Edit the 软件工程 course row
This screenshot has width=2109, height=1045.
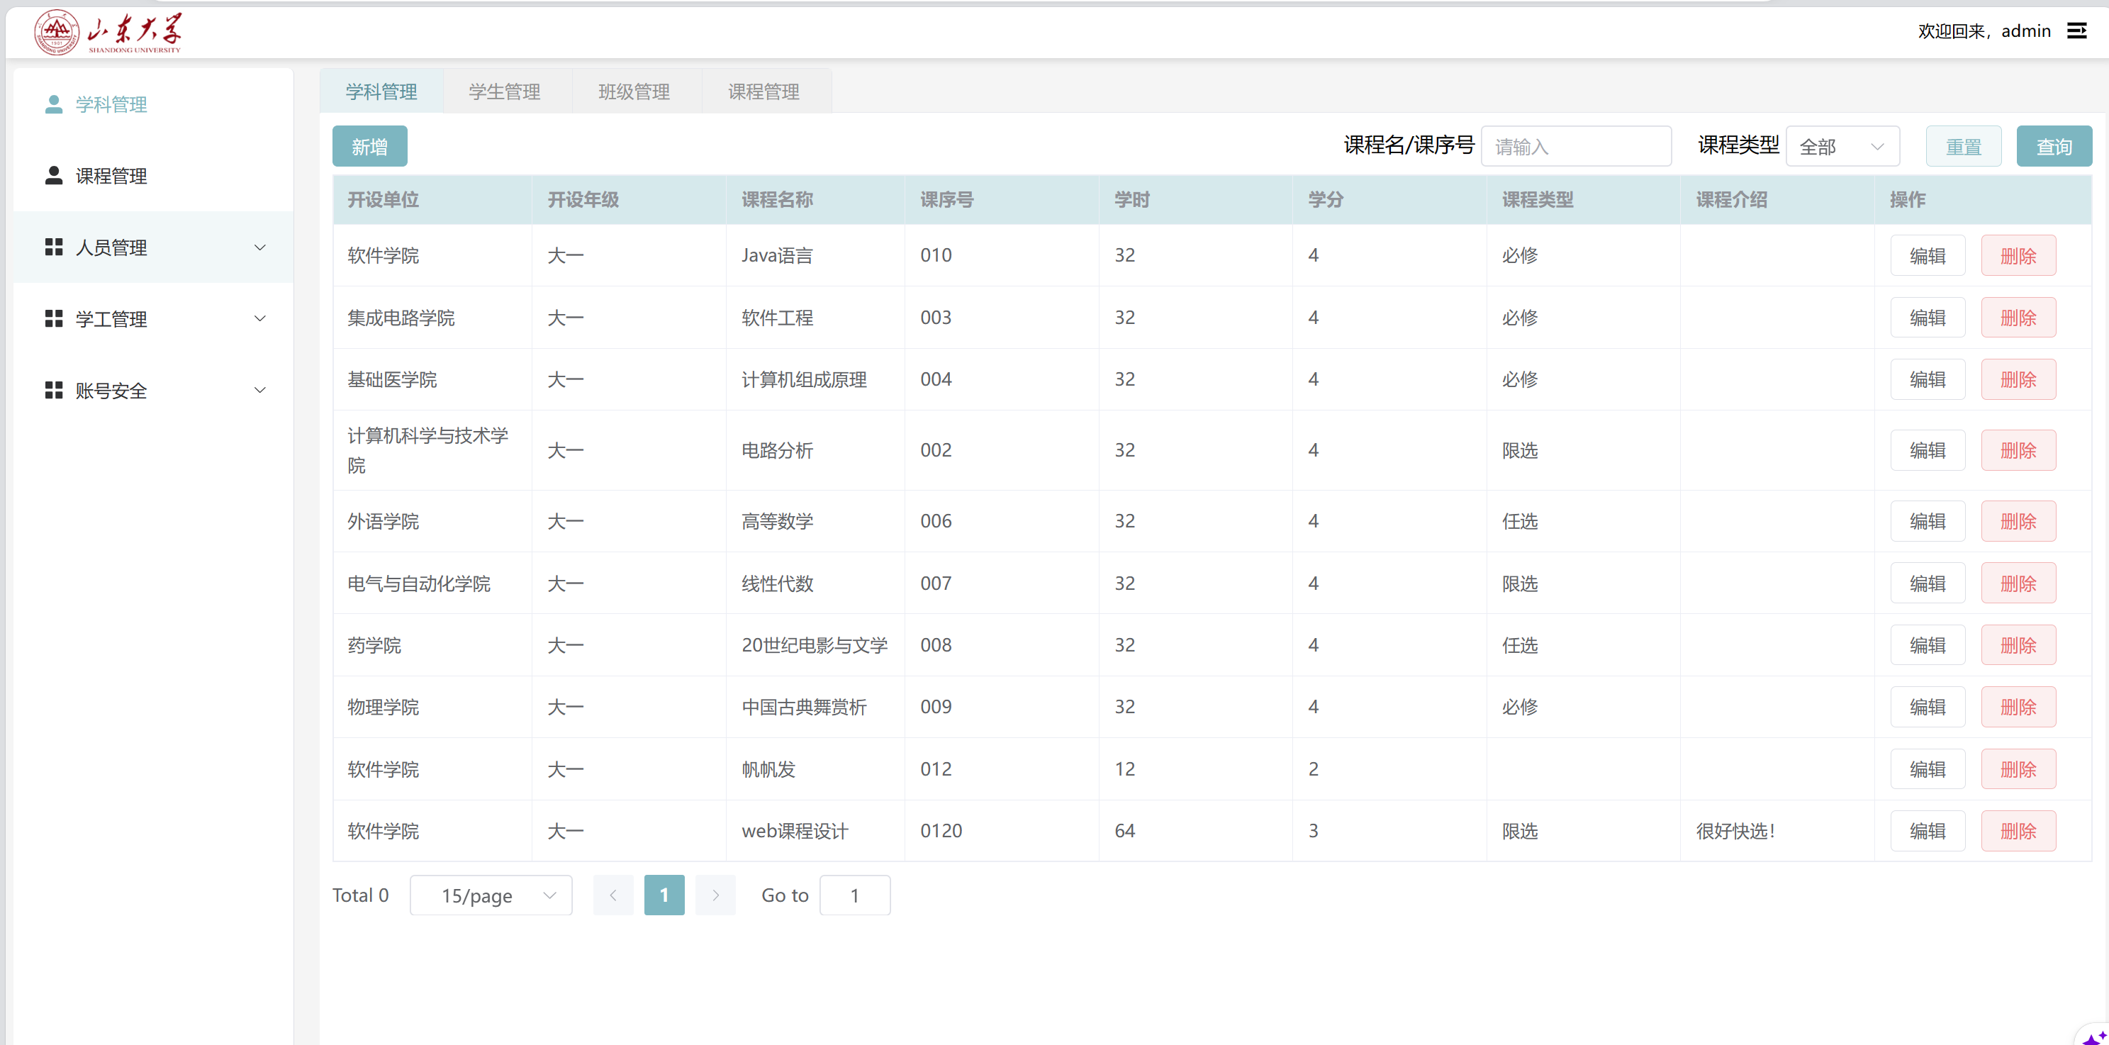point(1928,318)
